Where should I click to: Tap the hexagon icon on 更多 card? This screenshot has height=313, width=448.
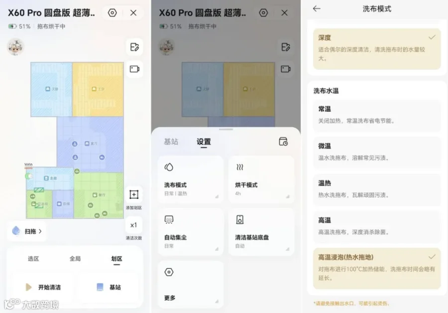click(169, 272)
